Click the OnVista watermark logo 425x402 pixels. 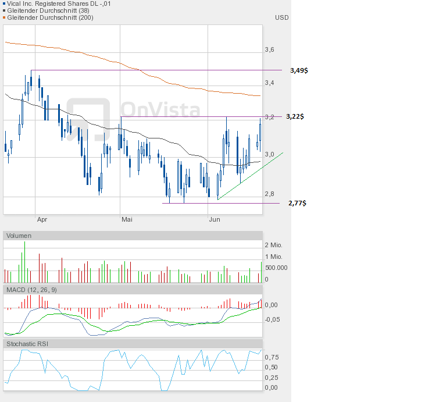[x=134, y=111]
